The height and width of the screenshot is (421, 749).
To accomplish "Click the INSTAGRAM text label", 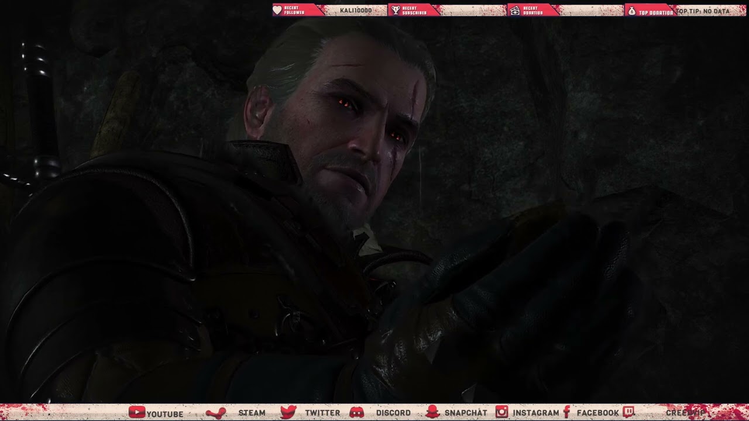I will click(x=536, y=413).
